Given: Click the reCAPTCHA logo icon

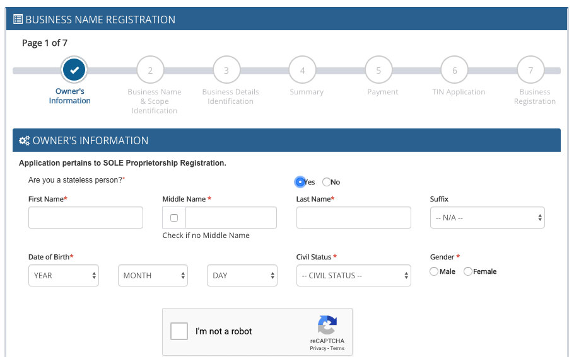Looking at the screenshot, I should 327,325.
